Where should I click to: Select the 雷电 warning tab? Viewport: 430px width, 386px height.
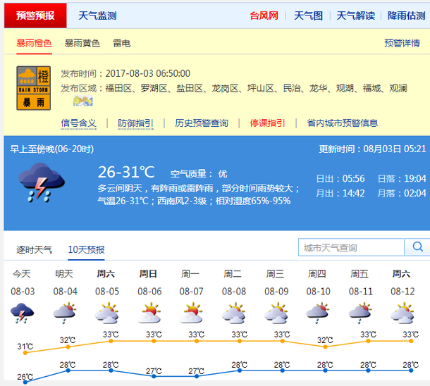pos(121,43)
